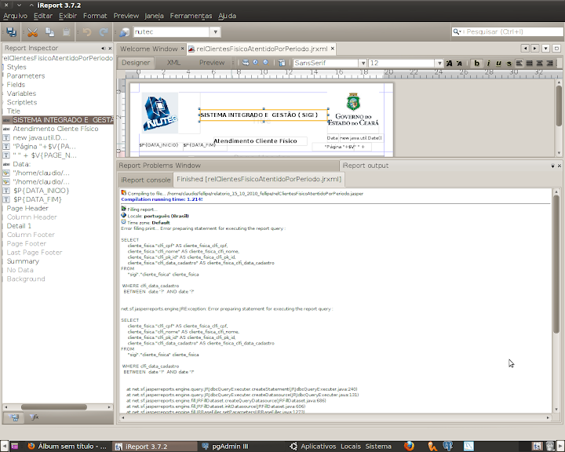This screenshot has width=565, height=452.
Task: Toggle bold text formatting button
Action: coord(476,63)
